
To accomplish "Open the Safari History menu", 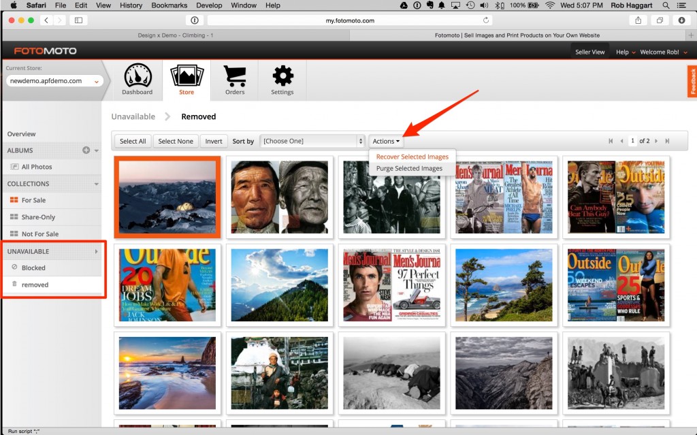I will point(131,5).
